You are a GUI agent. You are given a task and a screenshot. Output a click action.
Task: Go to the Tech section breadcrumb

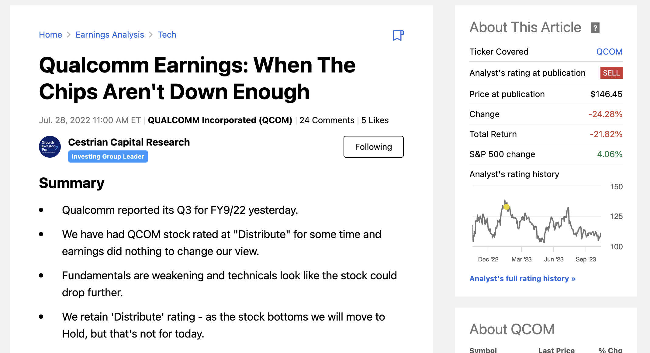point(167,35)
